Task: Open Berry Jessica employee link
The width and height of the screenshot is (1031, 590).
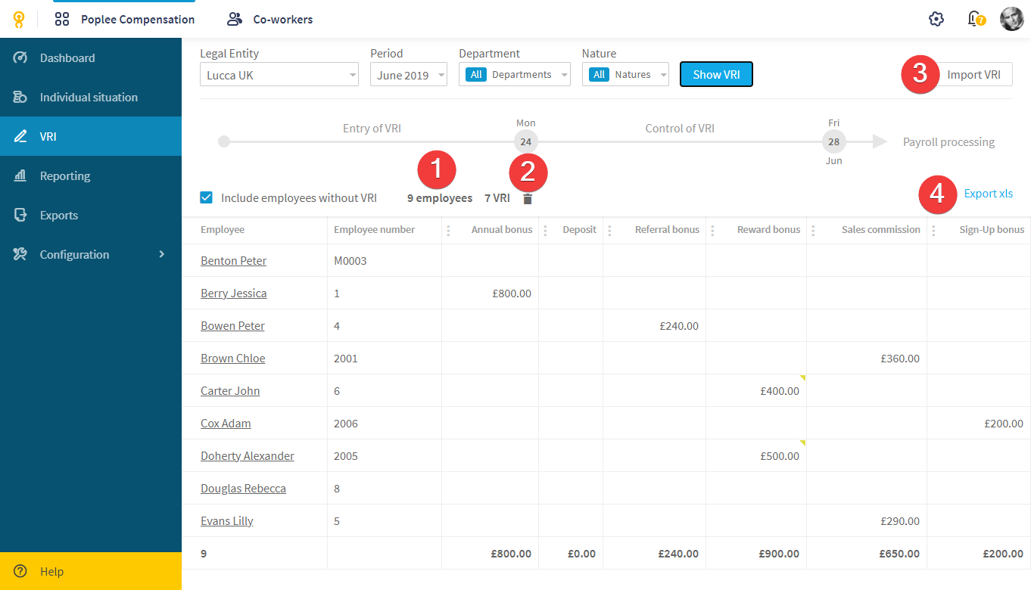Action: [x=233, y=293]
